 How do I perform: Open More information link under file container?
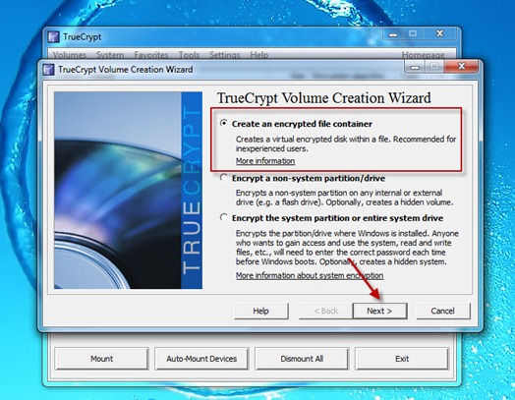point(265,161)
